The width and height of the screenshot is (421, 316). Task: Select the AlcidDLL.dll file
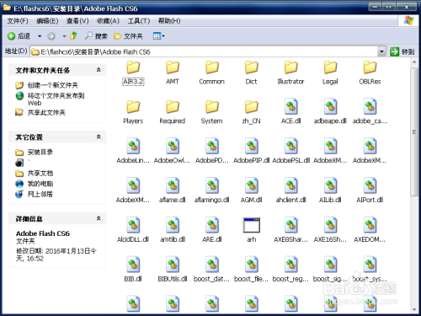point(133,230)
